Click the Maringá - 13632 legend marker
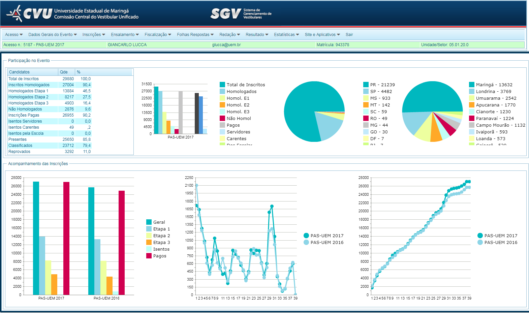 (x=472, y=85)
